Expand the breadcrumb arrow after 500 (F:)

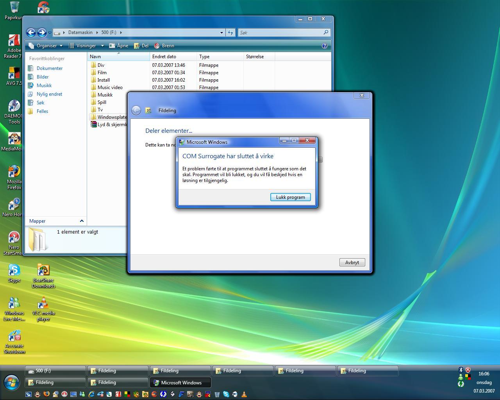click(121, 32)
